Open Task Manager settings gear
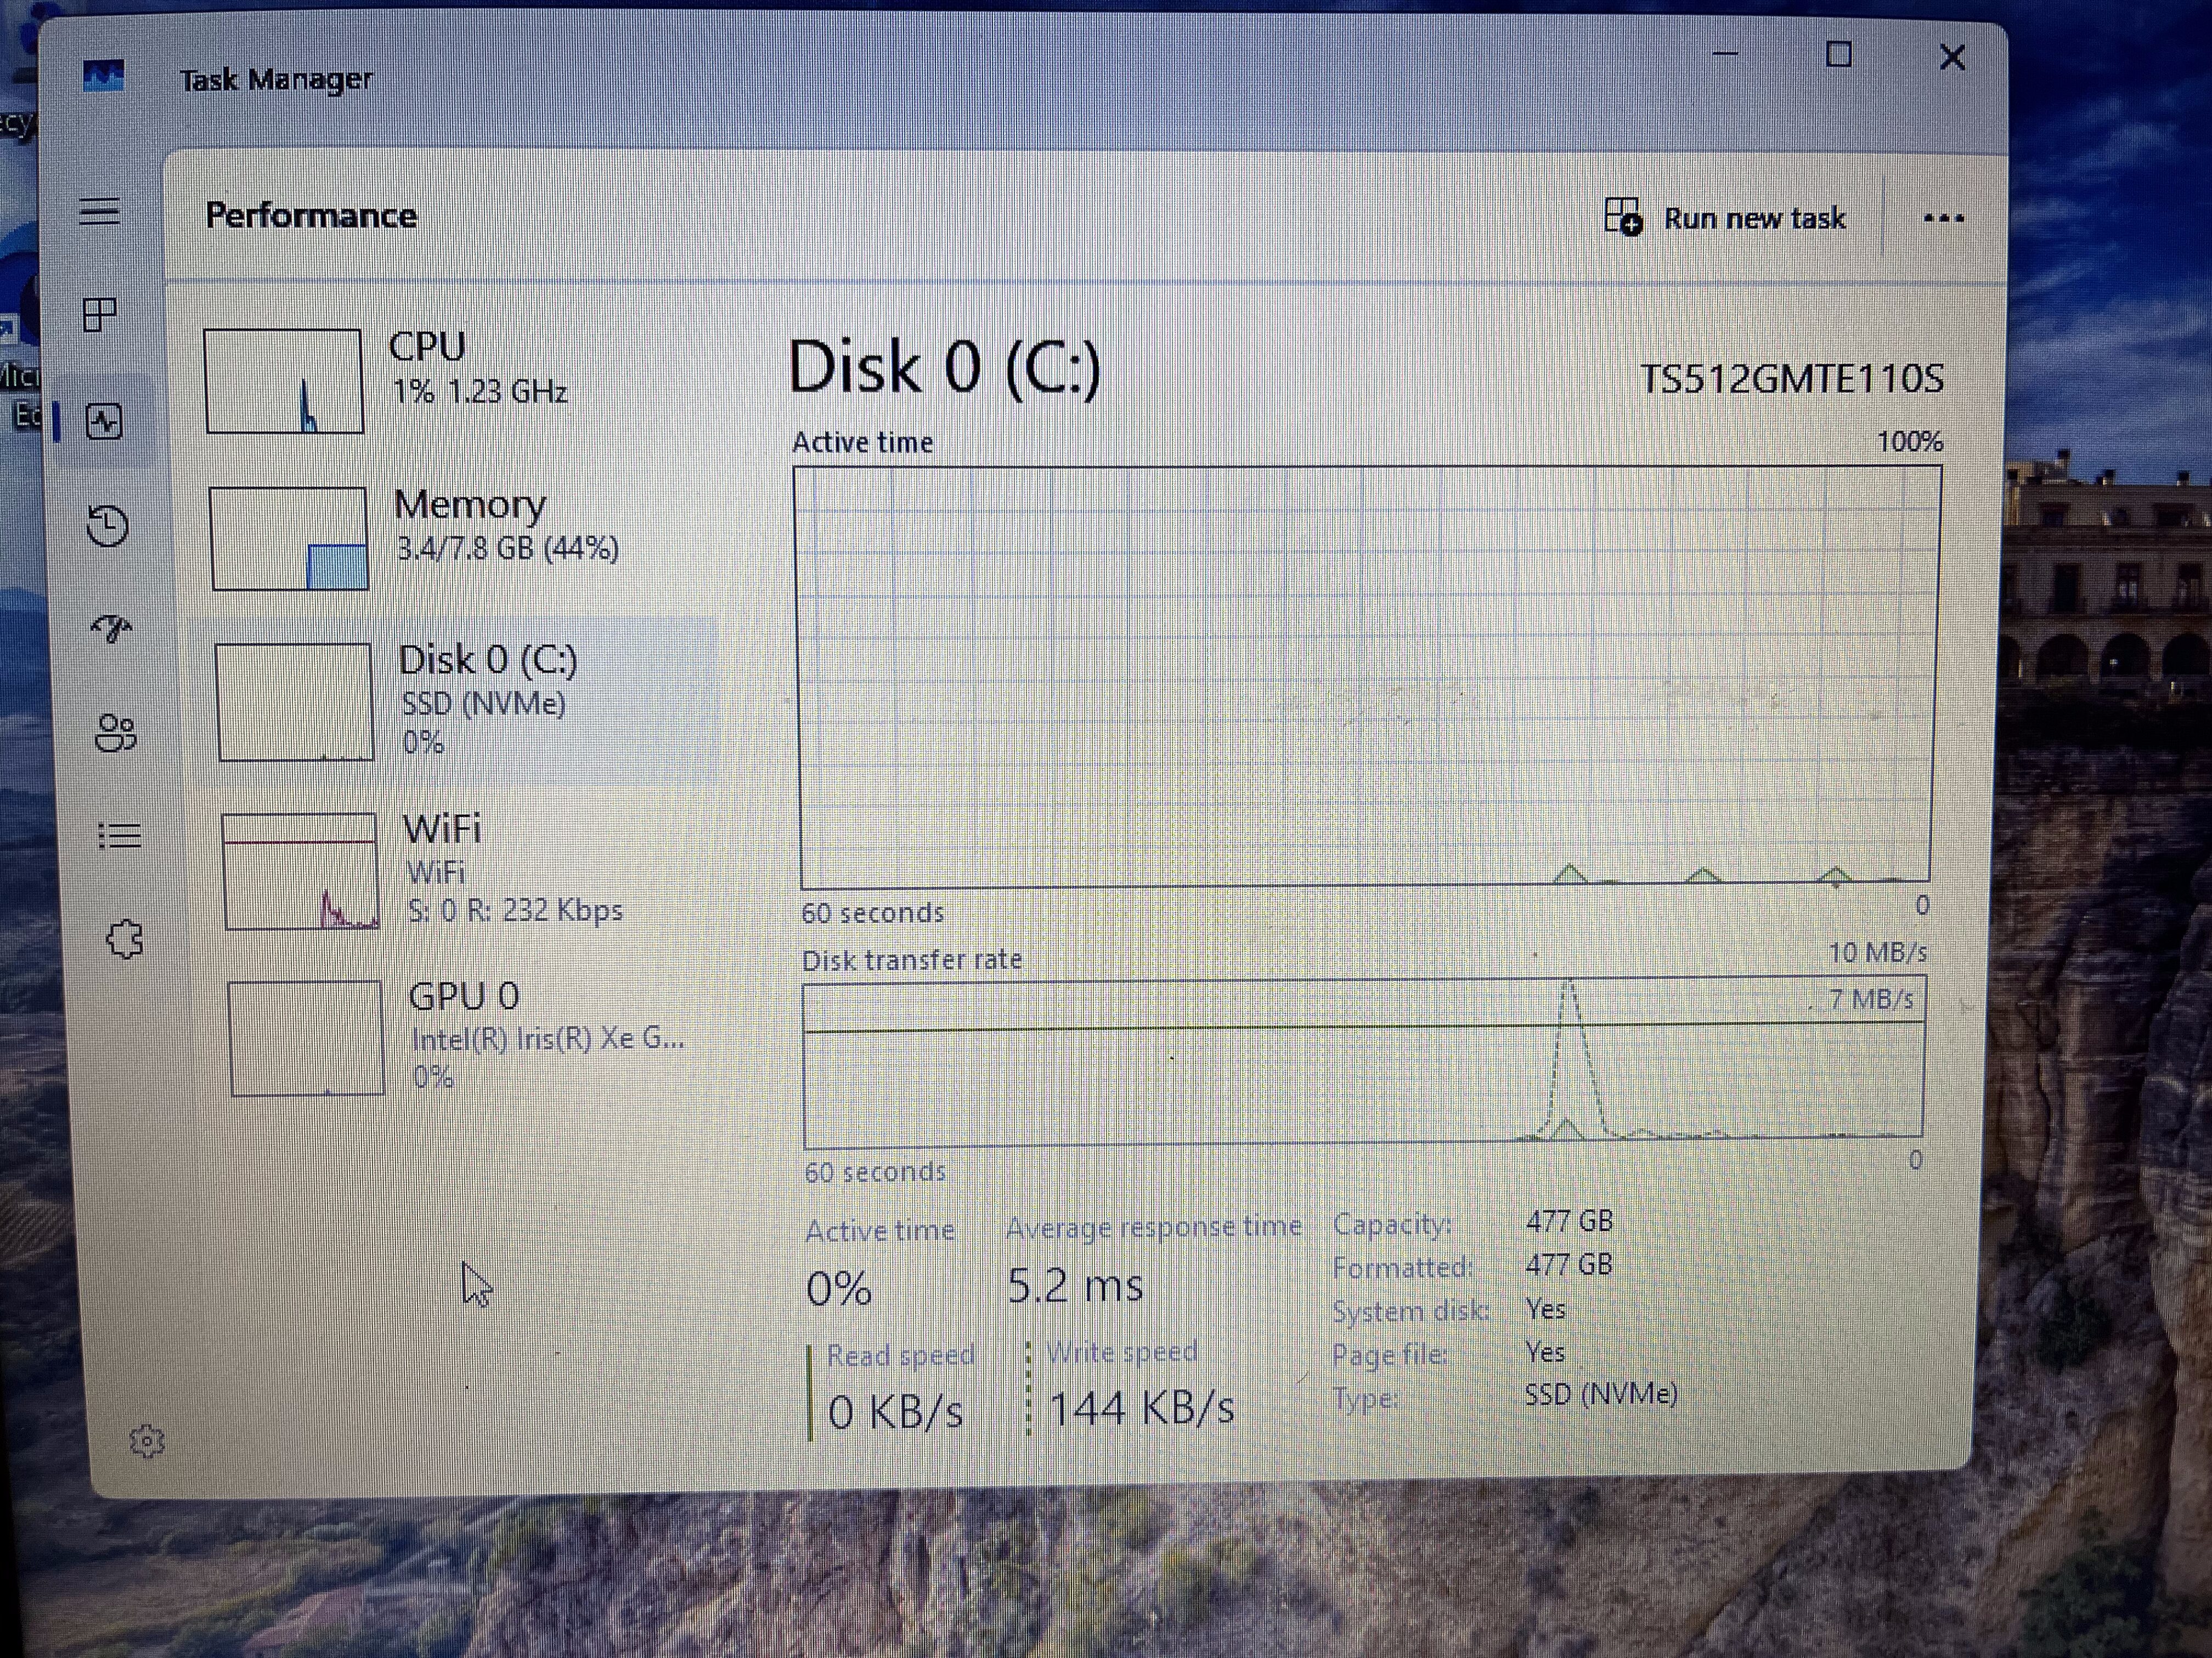This screenshot has height=1658, width=2212. click(147, 1440)
